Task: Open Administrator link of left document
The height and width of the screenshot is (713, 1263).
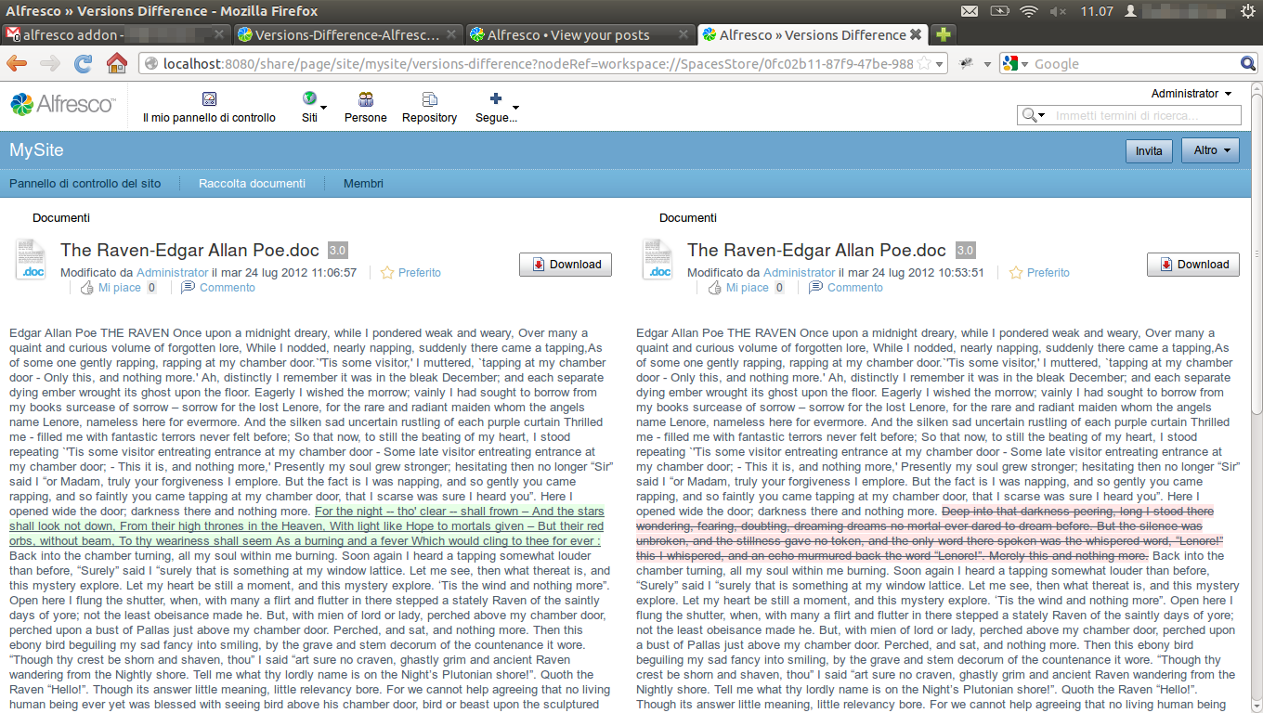Action: [173, 273]
